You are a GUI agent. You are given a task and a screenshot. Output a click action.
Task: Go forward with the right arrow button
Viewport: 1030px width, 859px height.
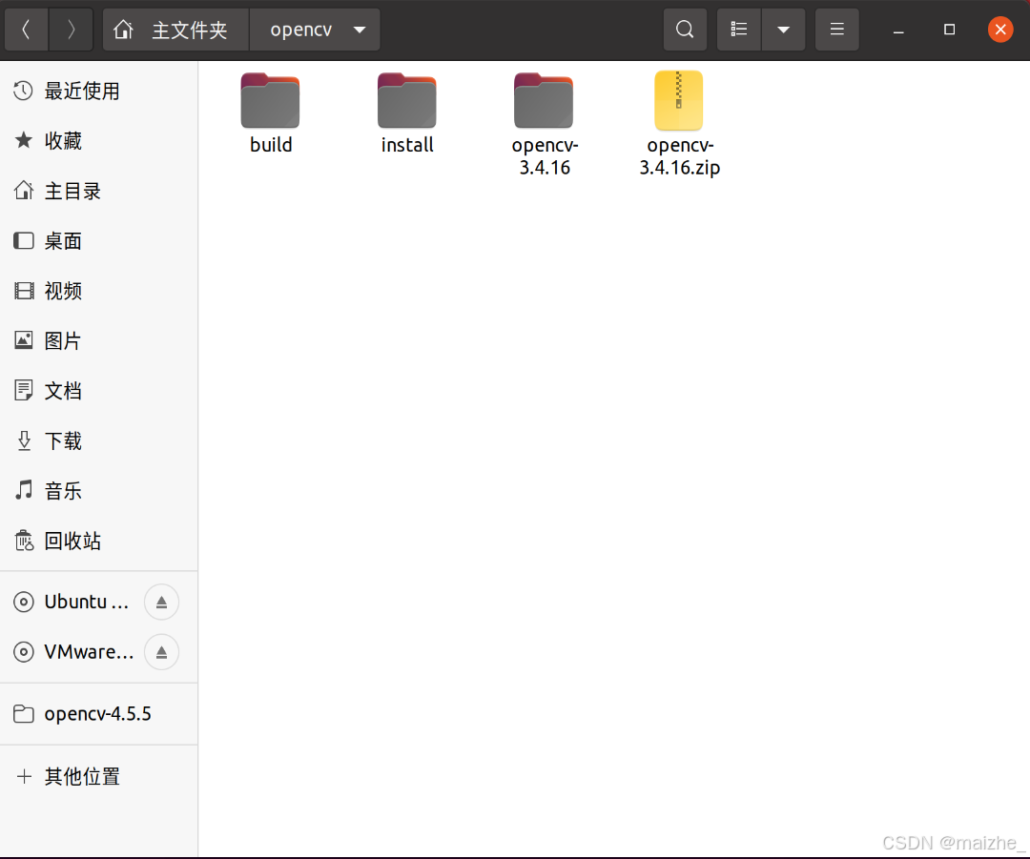point(71,30)
